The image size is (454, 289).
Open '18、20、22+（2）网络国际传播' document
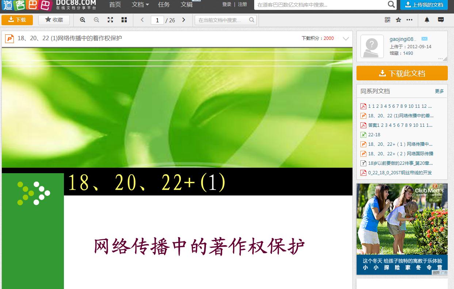tap(401, 154)
